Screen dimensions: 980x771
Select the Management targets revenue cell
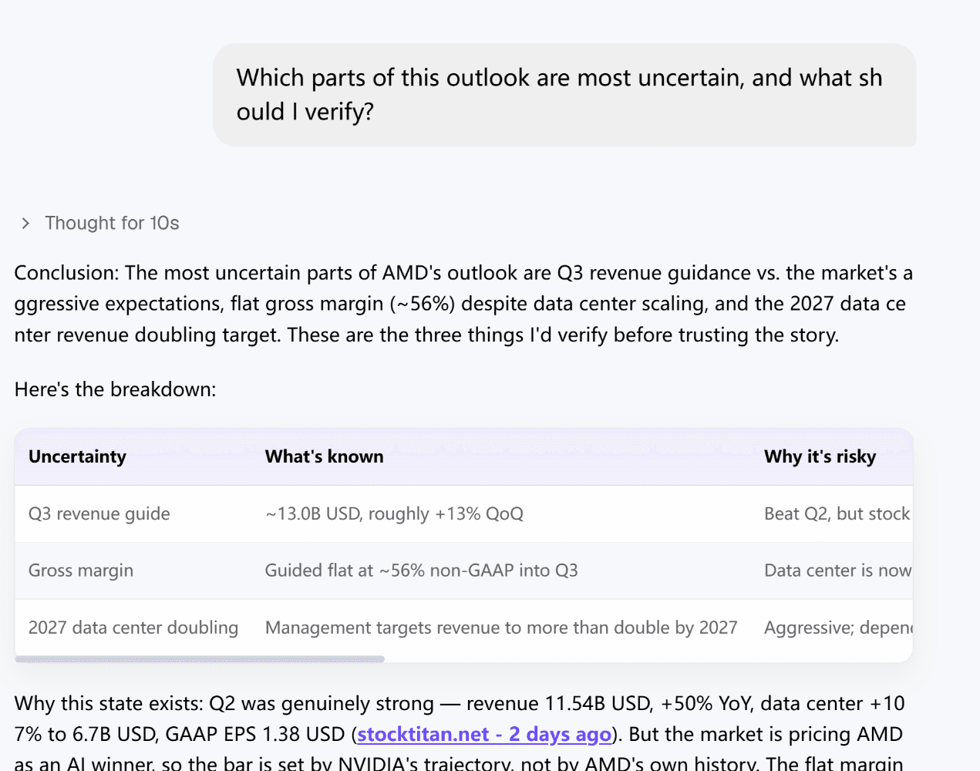501,628
